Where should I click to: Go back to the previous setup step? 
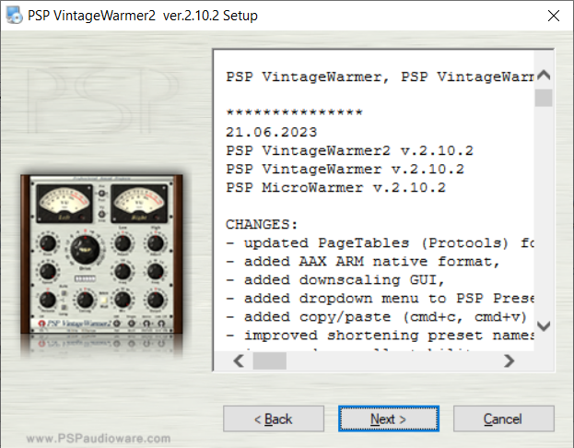click(x=273, y=419)
